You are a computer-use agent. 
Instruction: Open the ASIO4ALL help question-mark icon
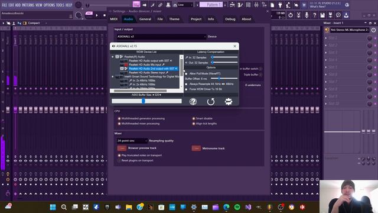(193, 101)
